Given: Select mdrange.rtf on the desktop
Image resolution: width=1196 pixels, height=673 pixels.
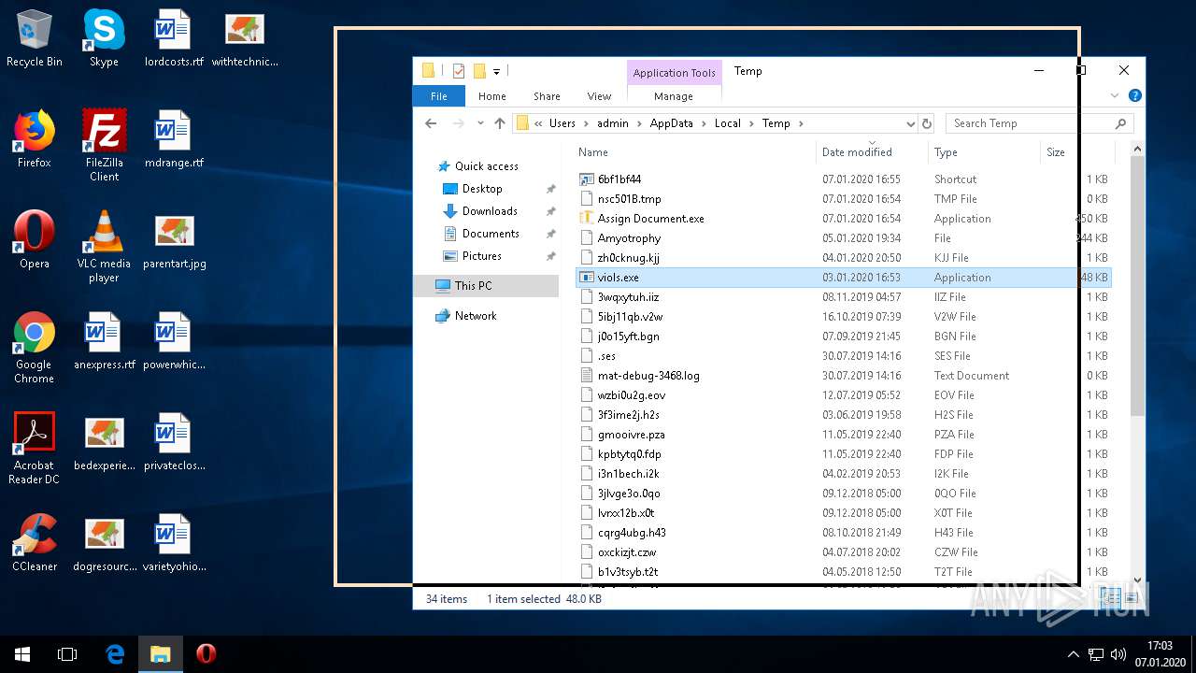Looking at the screenshot, I should [174, 139].
